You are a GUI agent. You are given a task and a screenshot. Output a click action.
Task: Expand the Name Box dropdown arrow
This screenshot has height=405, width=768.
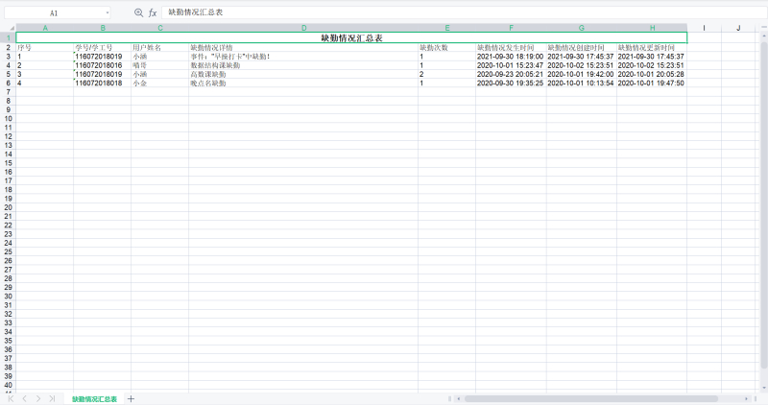pyautogui.click(x=108, y=13)
